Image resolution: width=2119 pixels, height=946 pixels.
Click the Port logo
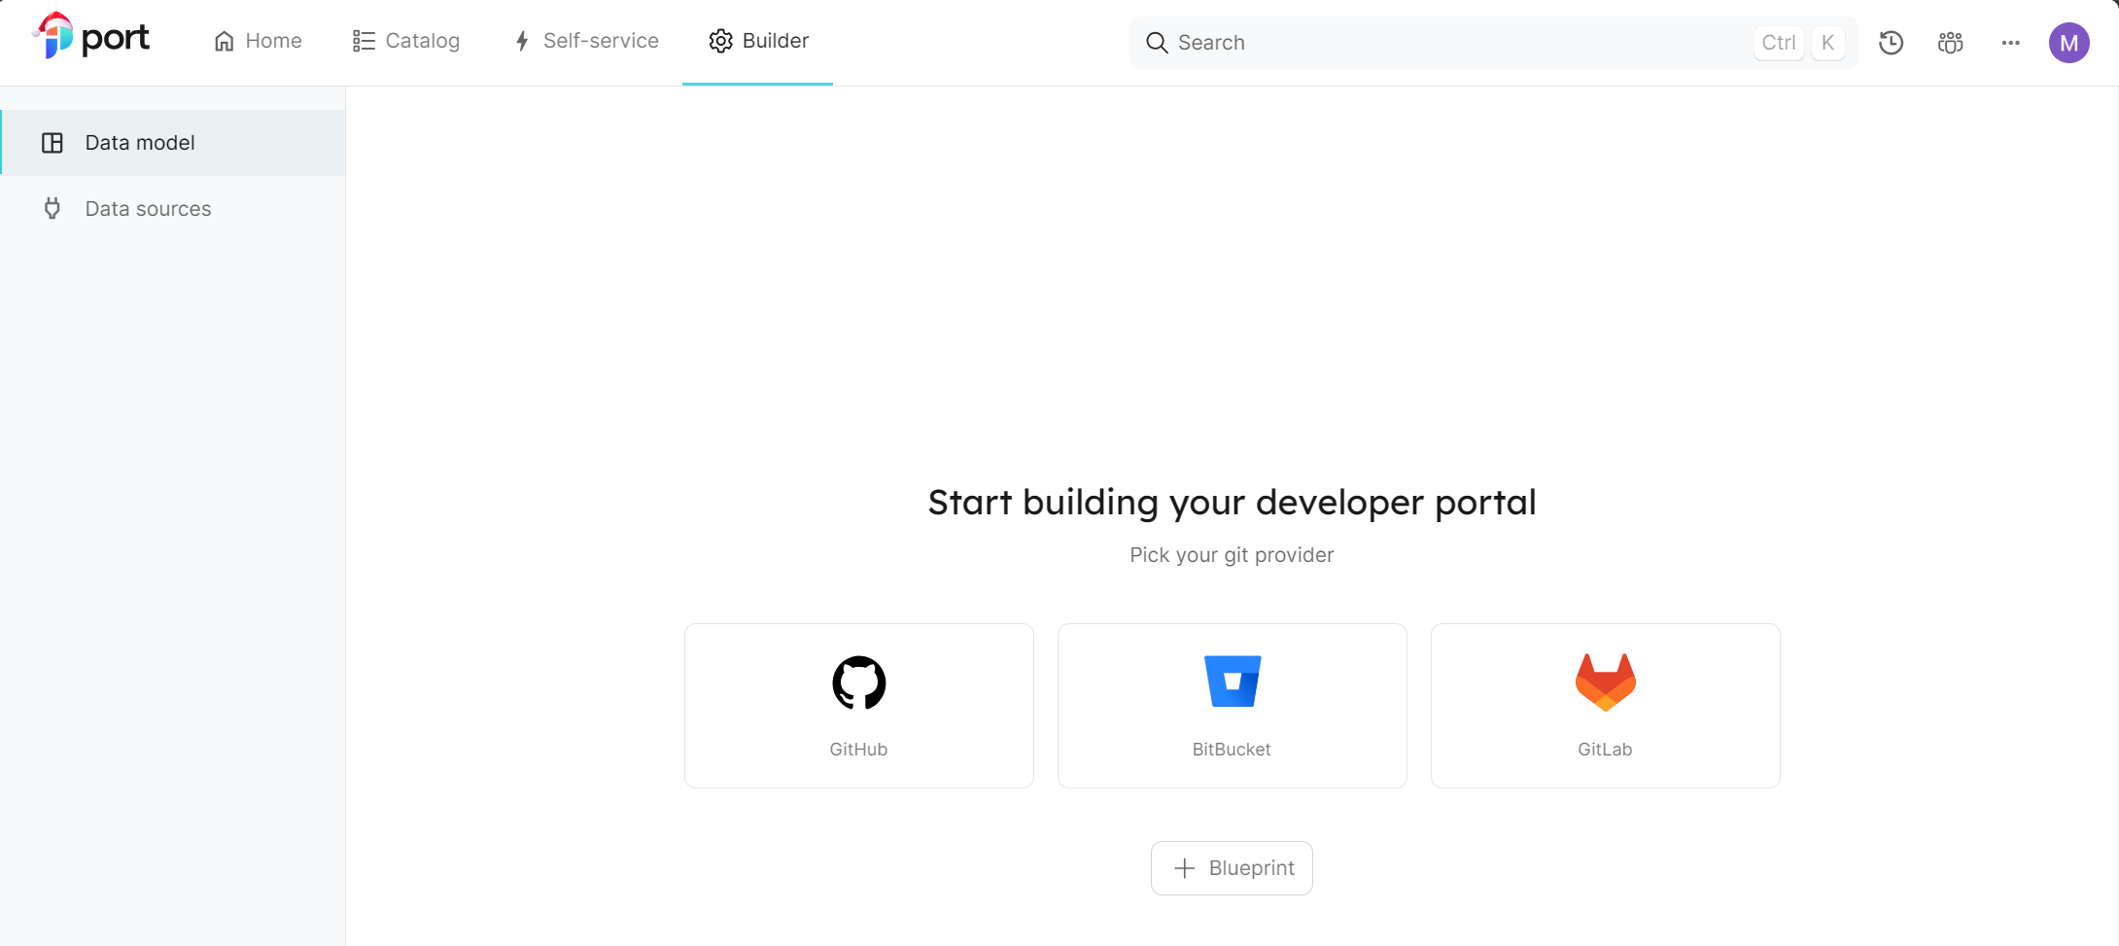[91, 39]
